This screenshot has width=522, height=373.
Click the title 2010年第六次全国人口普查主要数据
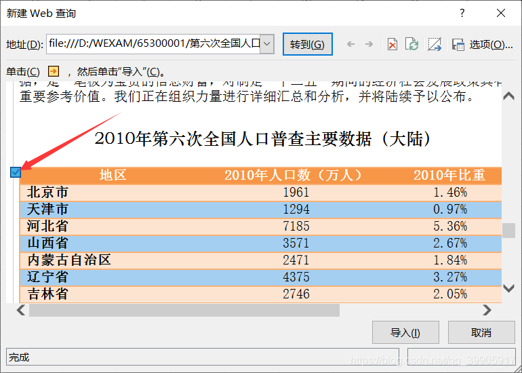(x=233, y=138)
